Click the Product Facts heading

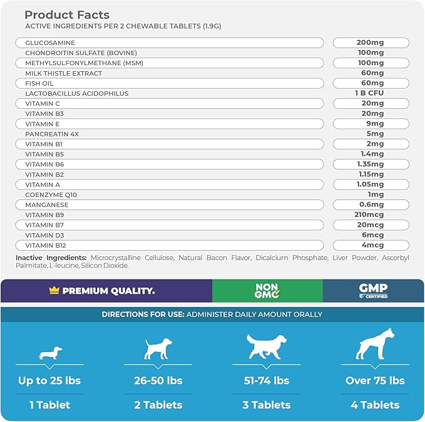[67, 14]
